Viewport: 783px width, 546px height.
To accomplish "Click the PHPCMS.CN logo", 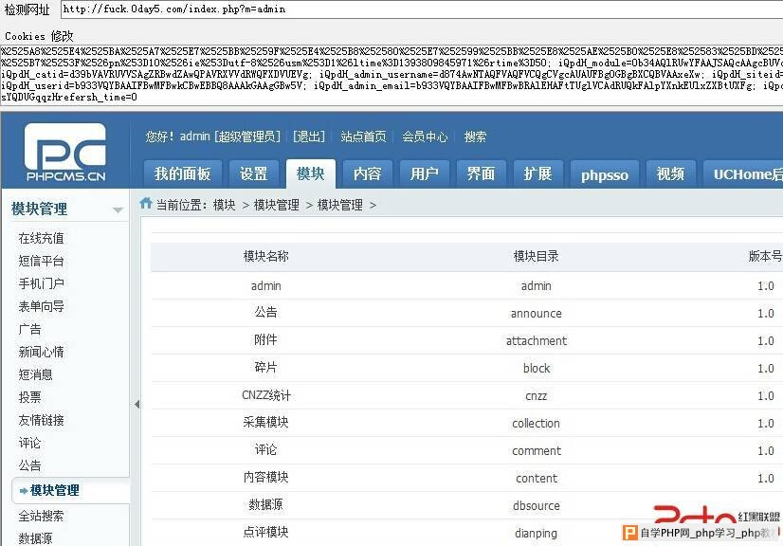I will 65,153.
